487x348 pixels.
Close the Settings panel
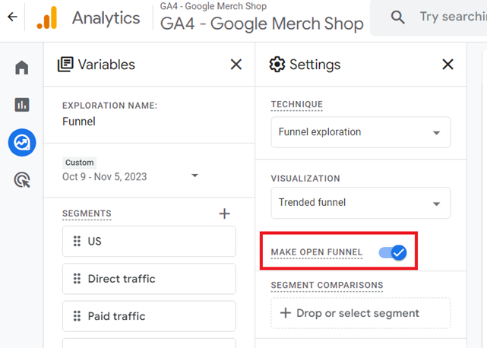(x=447, y=65)
